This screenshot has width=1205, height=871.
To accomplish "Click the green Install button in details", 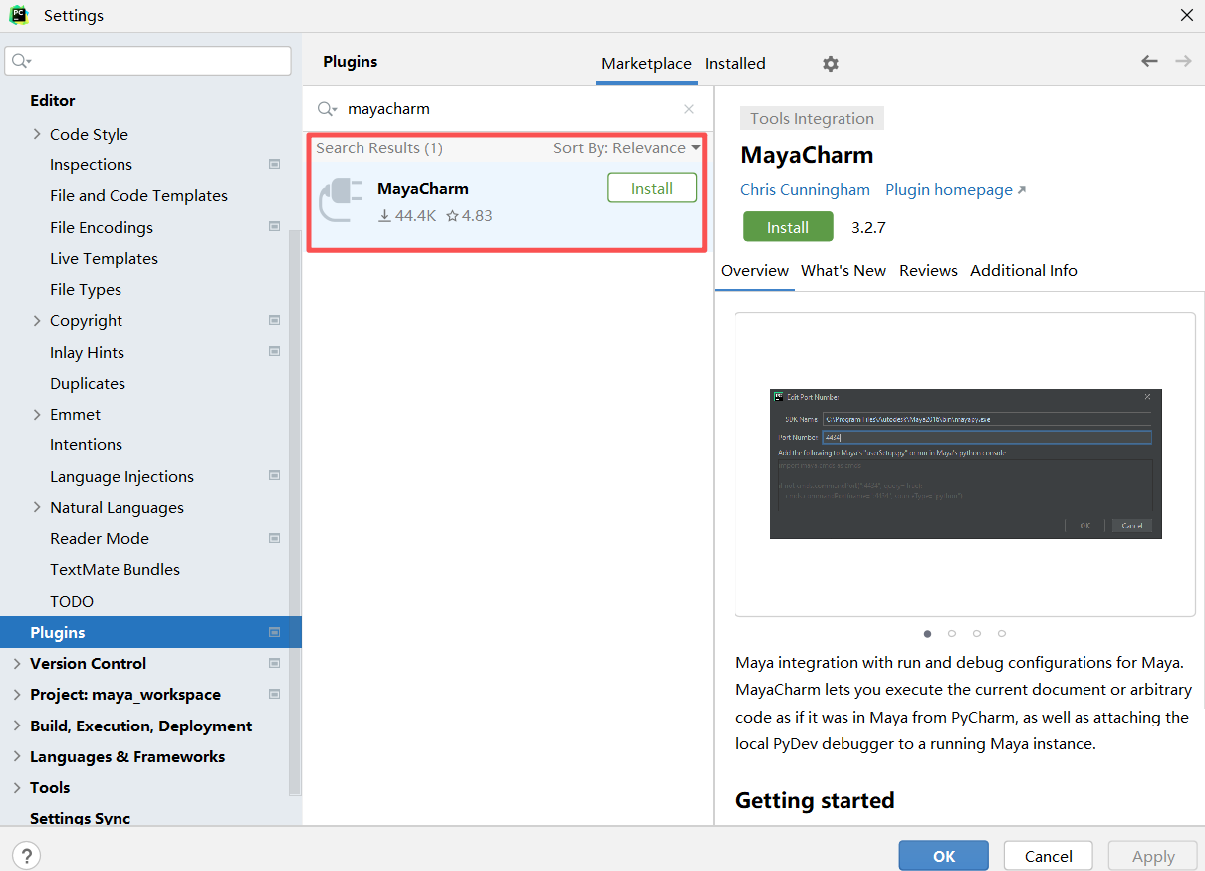I will (788, 227).
